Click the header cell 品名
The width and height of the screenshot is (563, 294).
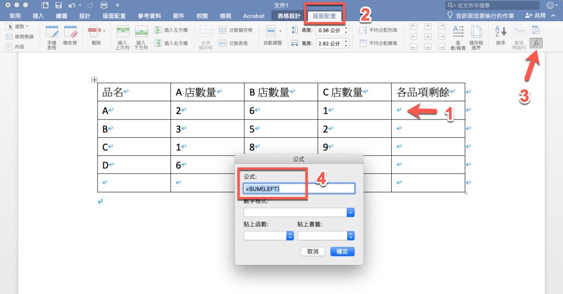(x=134, y=92)
